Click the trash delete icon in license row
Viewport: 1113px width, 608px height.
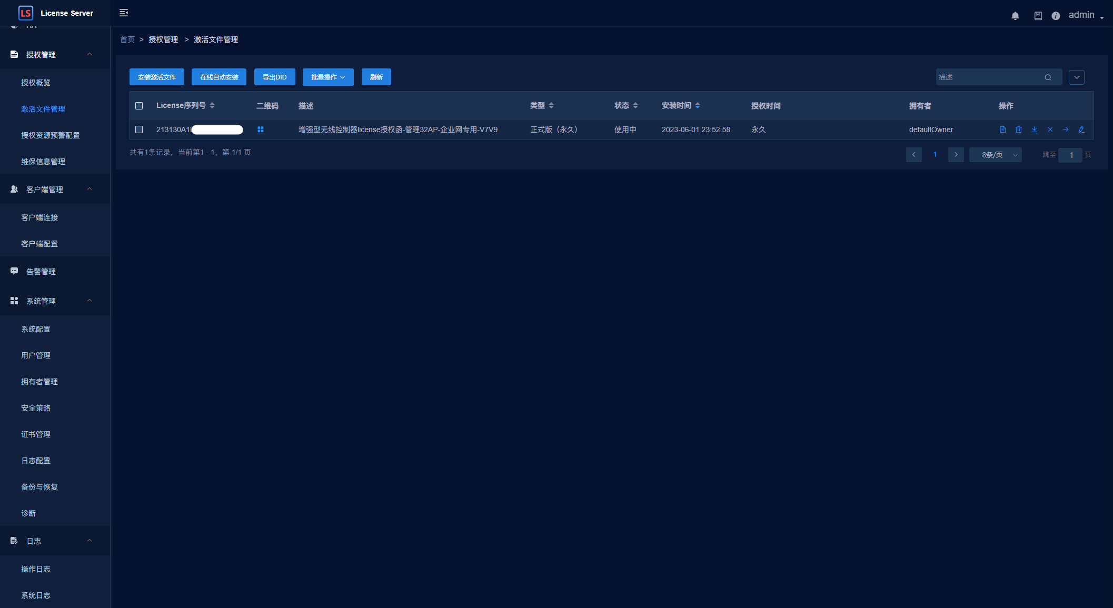pos(1018,129)
